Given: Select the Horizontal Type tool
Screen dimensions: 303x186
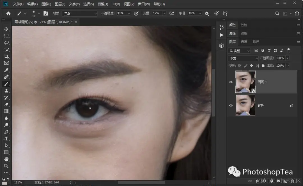Looking at the screenshot, I should tap(6, 139).
